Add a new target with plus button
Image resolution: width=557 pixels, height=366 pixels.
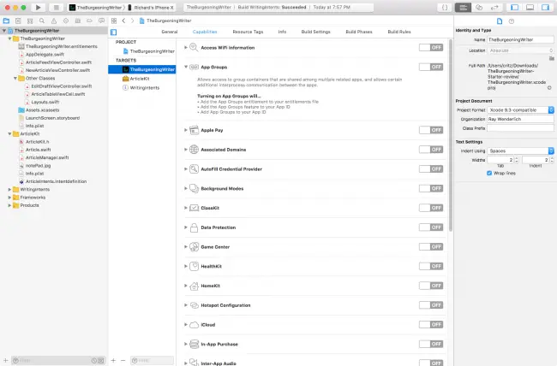113,360
